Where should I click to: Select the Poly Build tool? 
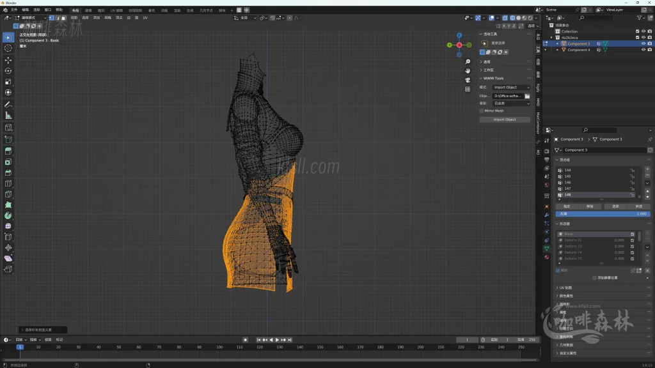8,205
